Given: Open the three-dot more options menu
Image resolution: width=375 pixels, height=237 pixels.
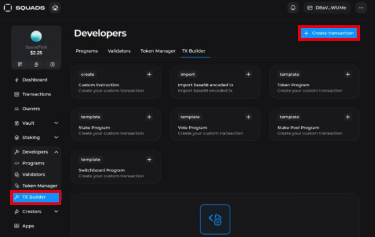Looking at the screenshot, I should click(x=361, y=8).
